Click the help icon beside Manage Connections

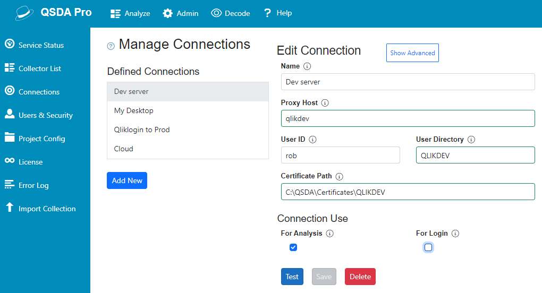click(111, 46)
